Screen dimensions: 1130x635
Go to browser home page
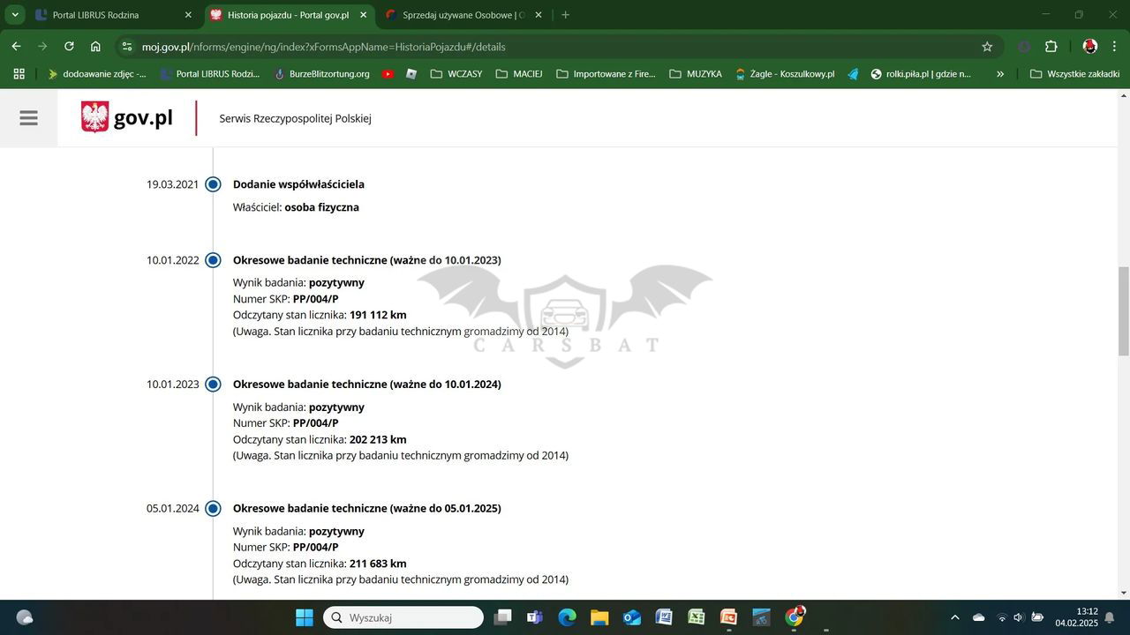[x=95, y=47]
